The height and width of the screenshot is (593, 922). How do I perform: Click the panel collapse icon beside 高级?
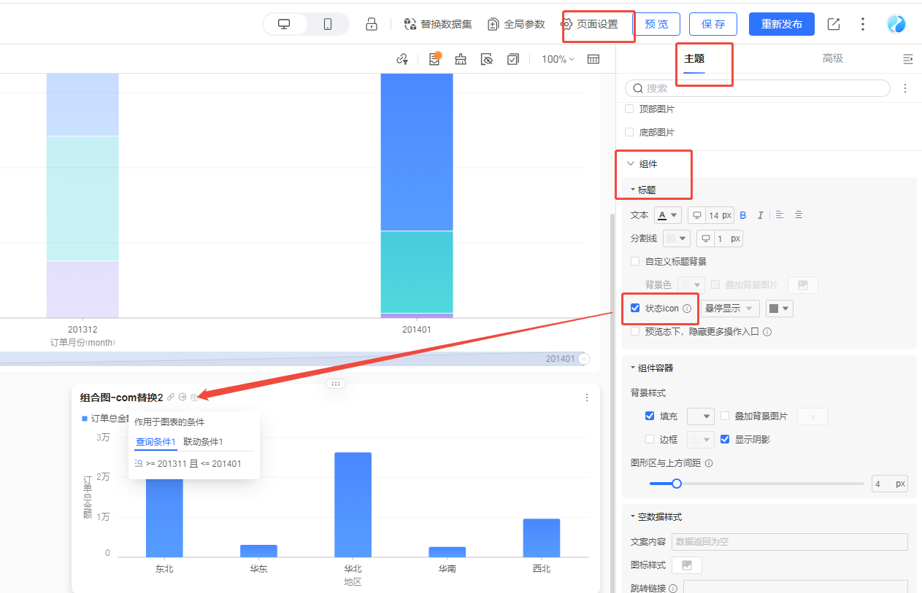tap(907, 58)
